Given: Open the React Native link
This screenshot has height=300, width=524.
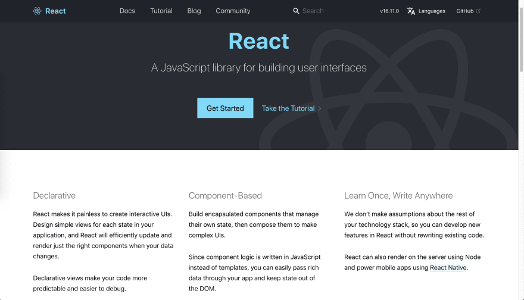Looking at the screenshot, I should 448,267.
